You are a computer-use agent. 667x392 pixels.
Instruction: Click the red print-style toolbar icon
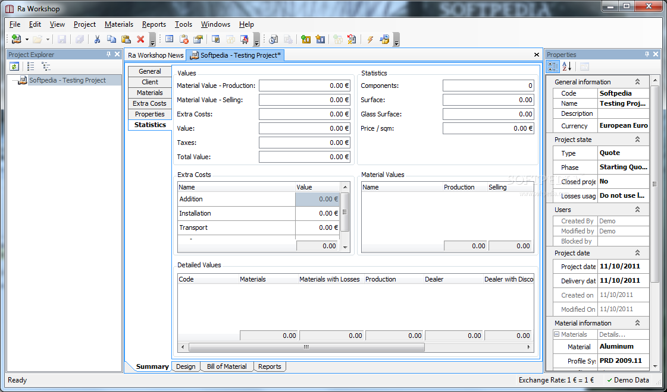245,40
